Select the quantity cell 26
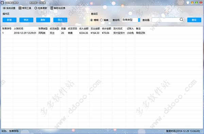Screen dimensions: 204x134 (x=63, y=33)
